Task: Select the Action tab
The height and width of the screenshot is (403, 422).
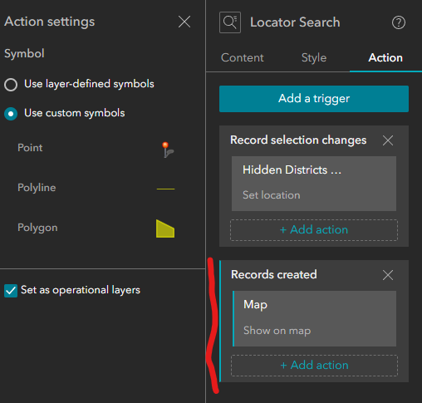Action: 385,57
